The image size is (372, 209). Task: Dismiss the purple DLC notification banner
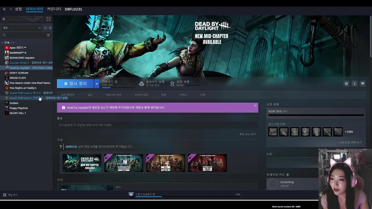tap(255, 105)
